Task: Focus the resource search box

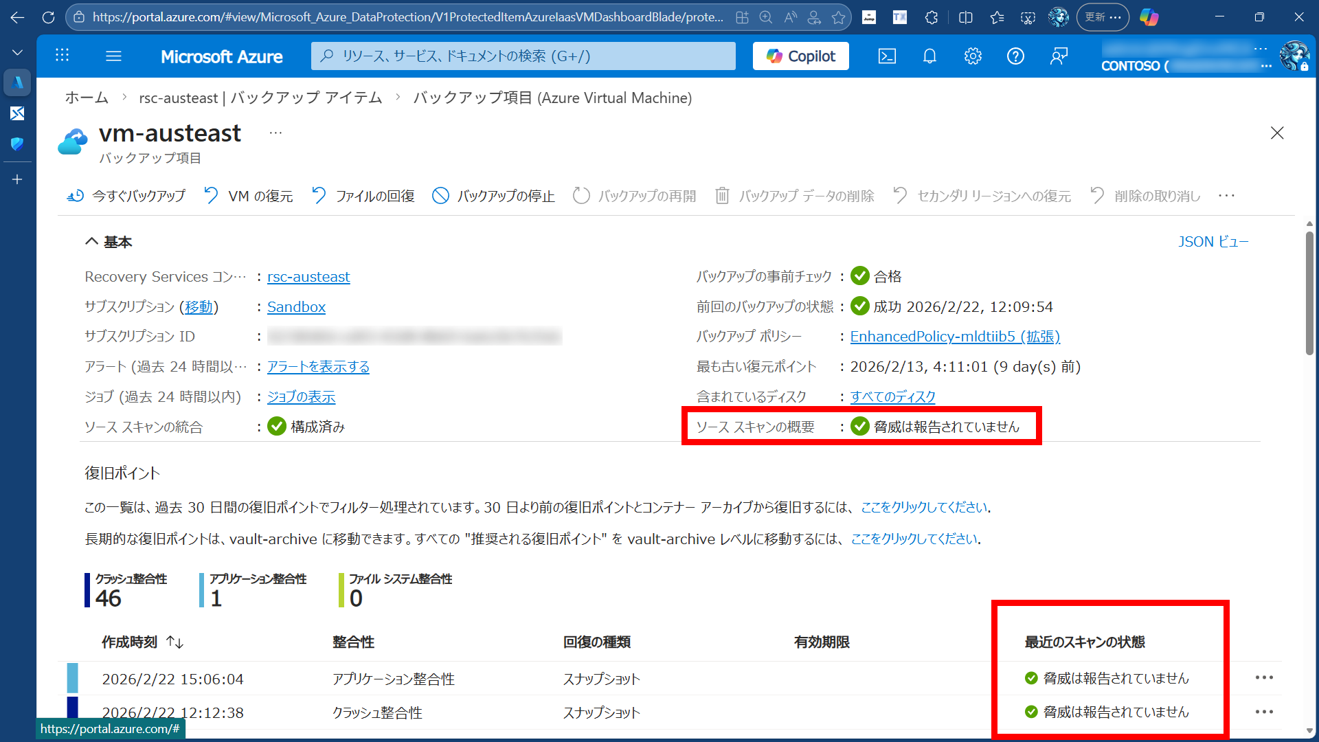Action: [x=523, y=56]
